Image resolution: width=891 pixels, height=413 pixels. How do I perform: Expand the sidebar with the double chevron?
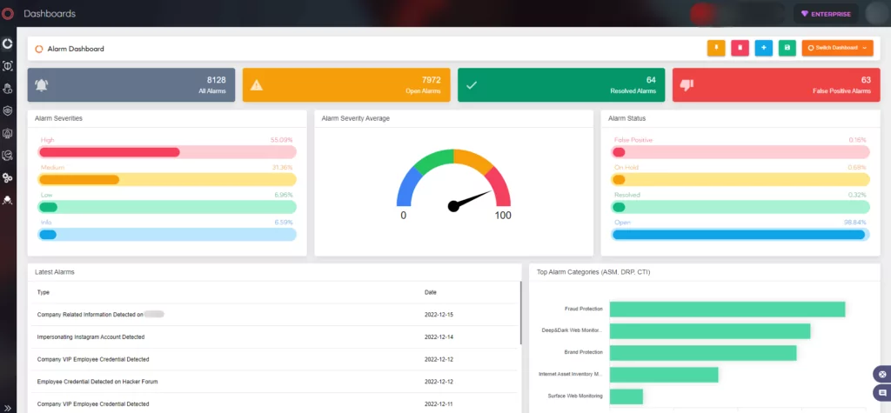pyautogui.click(x=8, y=407)
